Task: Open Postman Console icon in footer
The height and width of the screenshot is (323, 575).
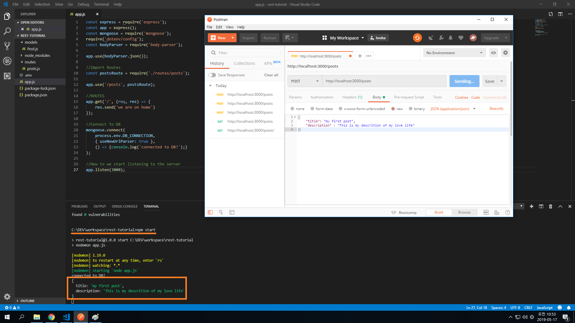Action: pyautogui.click(x=232, y=212)
